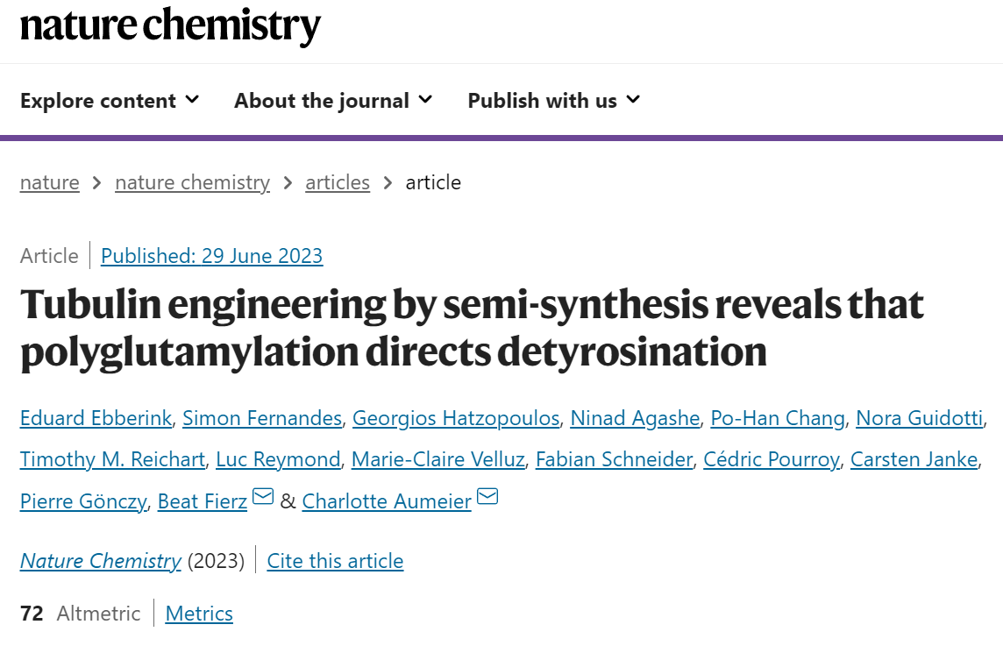The image size is (1003, 653).
Task: Select author Georgios Hatzopoulos
Action: (456, 418)
